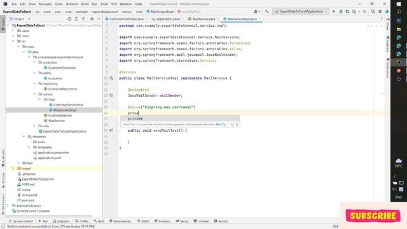Open the Services tool window

[x=221, y=221]
